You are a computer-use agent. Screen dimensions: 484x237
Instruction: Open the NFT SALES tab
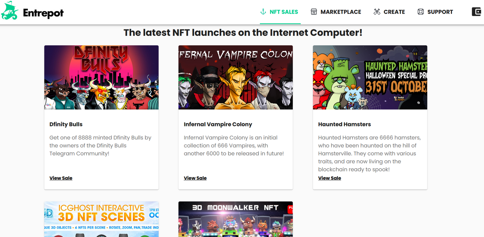click(280, 12)
